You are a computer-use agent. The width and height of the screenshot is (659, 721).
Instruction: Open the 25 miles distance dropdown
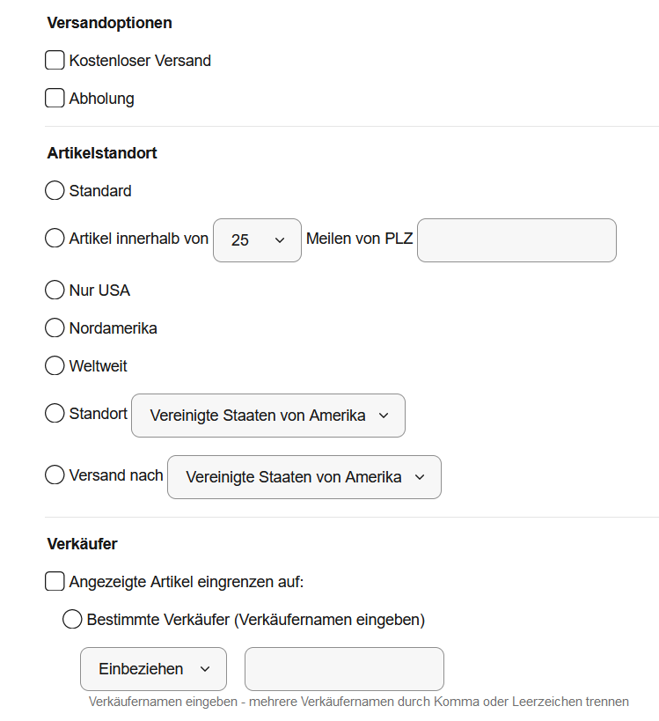click(x=257, y=240)
